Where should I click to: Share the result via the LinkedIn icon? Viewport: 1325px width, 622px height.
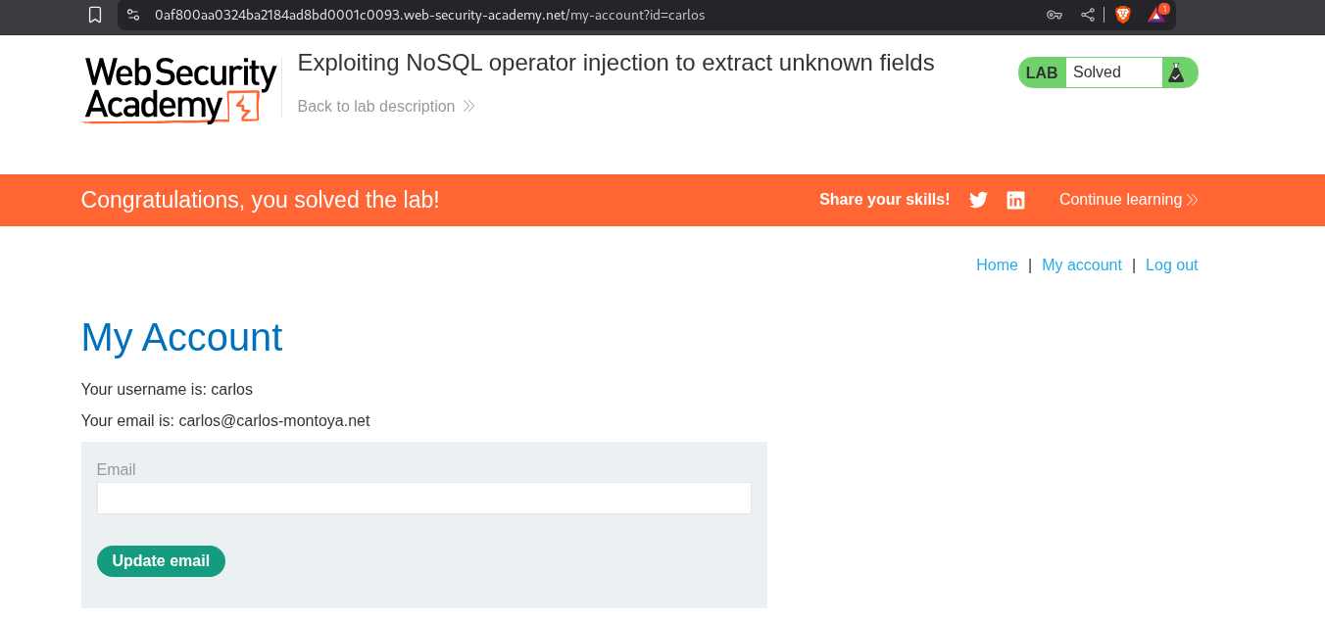coord(1015,200)
